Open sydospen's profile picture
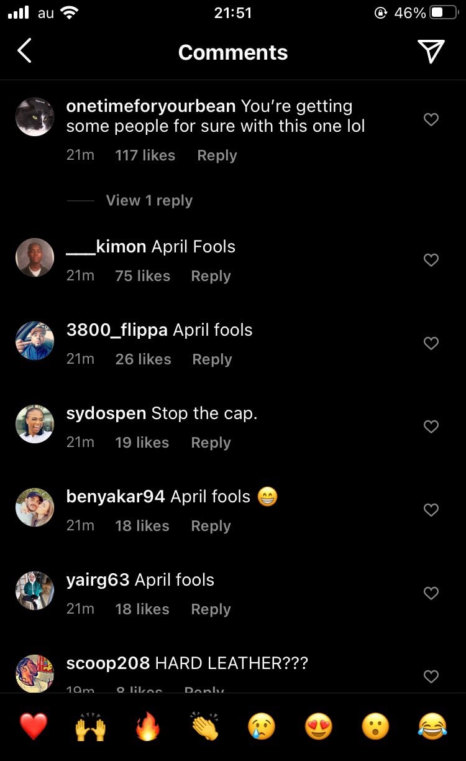 point(35,424)
